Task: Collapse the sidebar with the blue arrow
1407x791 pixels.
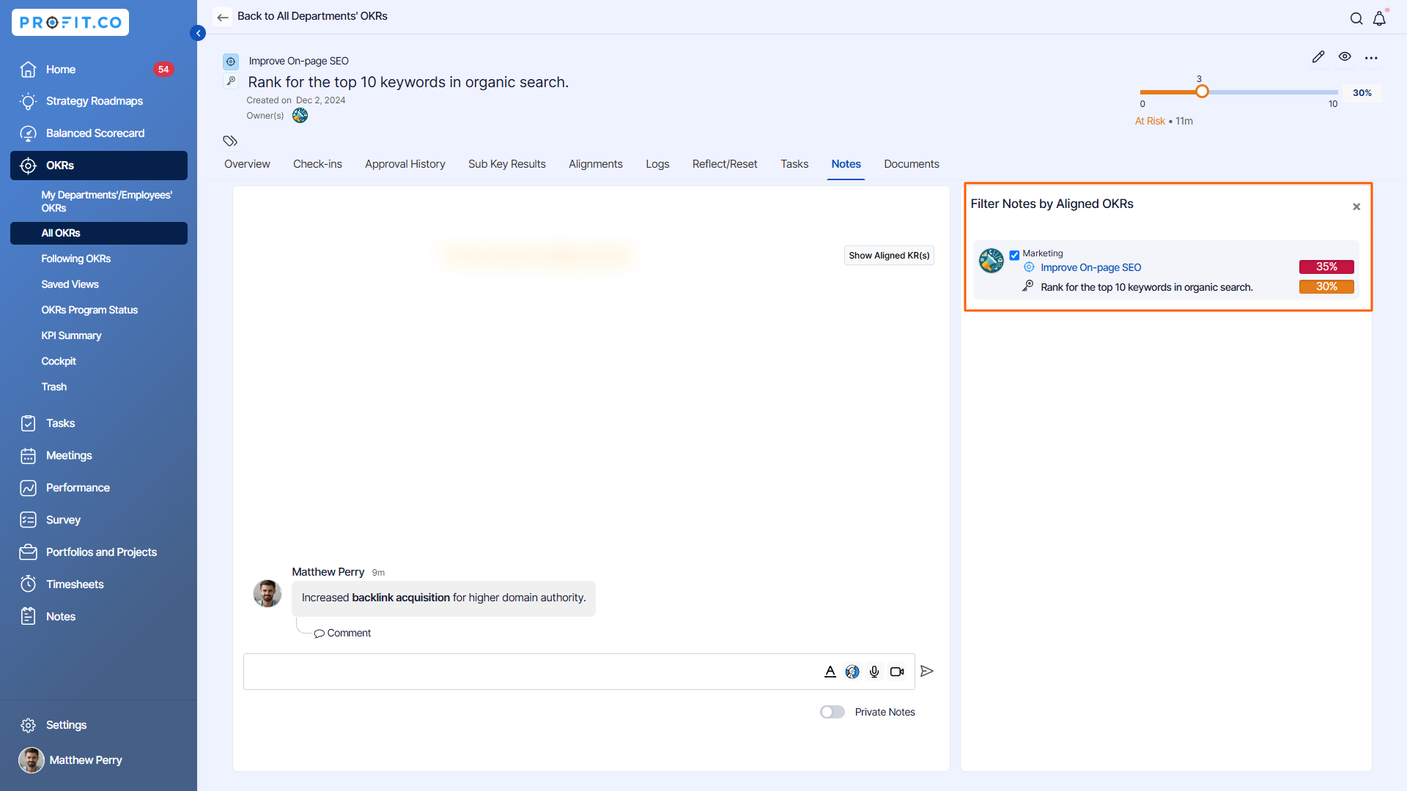Action: [x=198, y=33]
